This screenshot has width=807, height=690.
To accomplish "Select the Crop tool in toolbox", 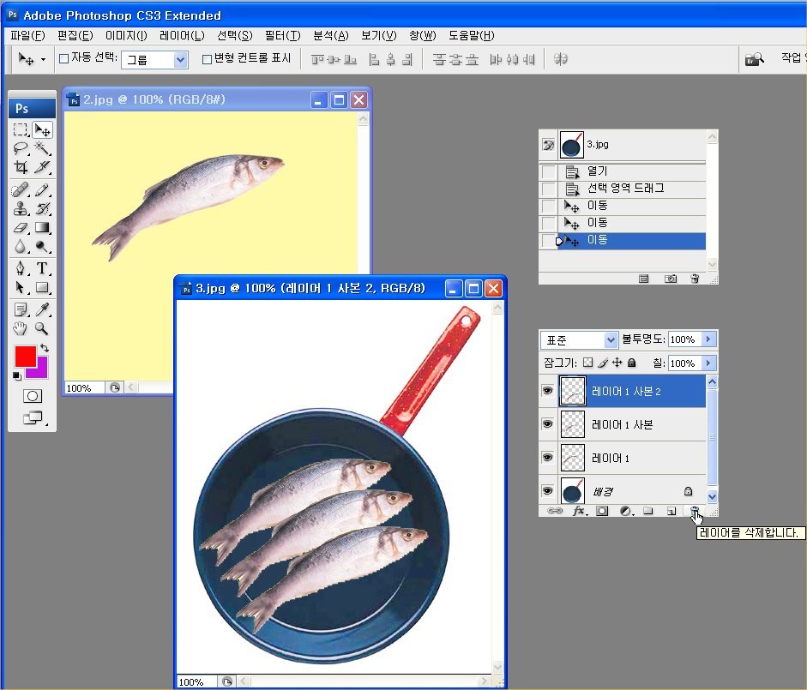I will tap(21, 167).
